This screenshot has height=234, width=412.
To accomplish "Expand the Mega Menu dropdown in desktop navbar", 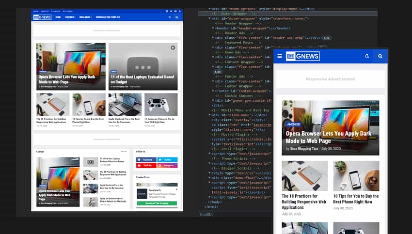I will 85,17.
